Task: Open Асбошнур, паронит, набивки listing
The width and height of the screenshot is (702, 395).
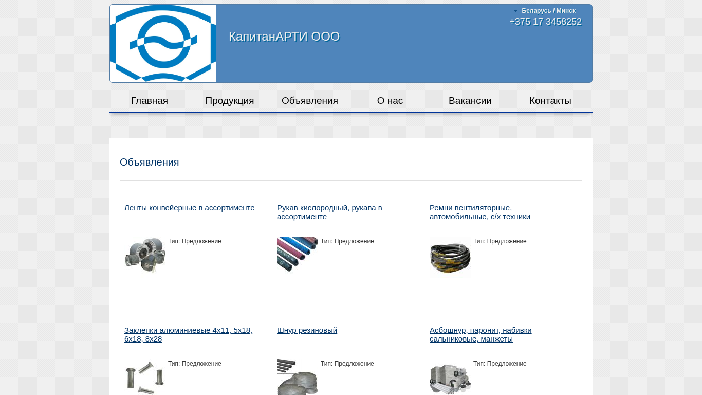Action: pos(481,334)
